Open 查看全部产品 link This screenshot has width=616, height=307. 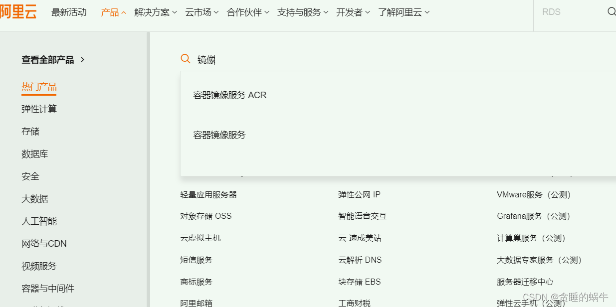pos(53,60)
